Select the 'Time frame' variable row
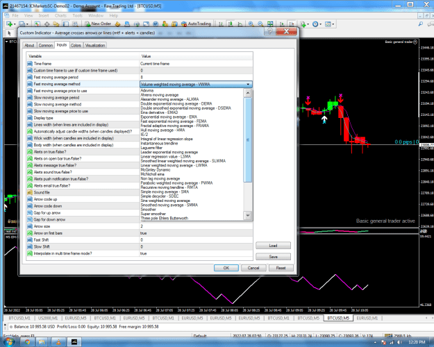Screen dimensions: 434x347 [140, 64]
